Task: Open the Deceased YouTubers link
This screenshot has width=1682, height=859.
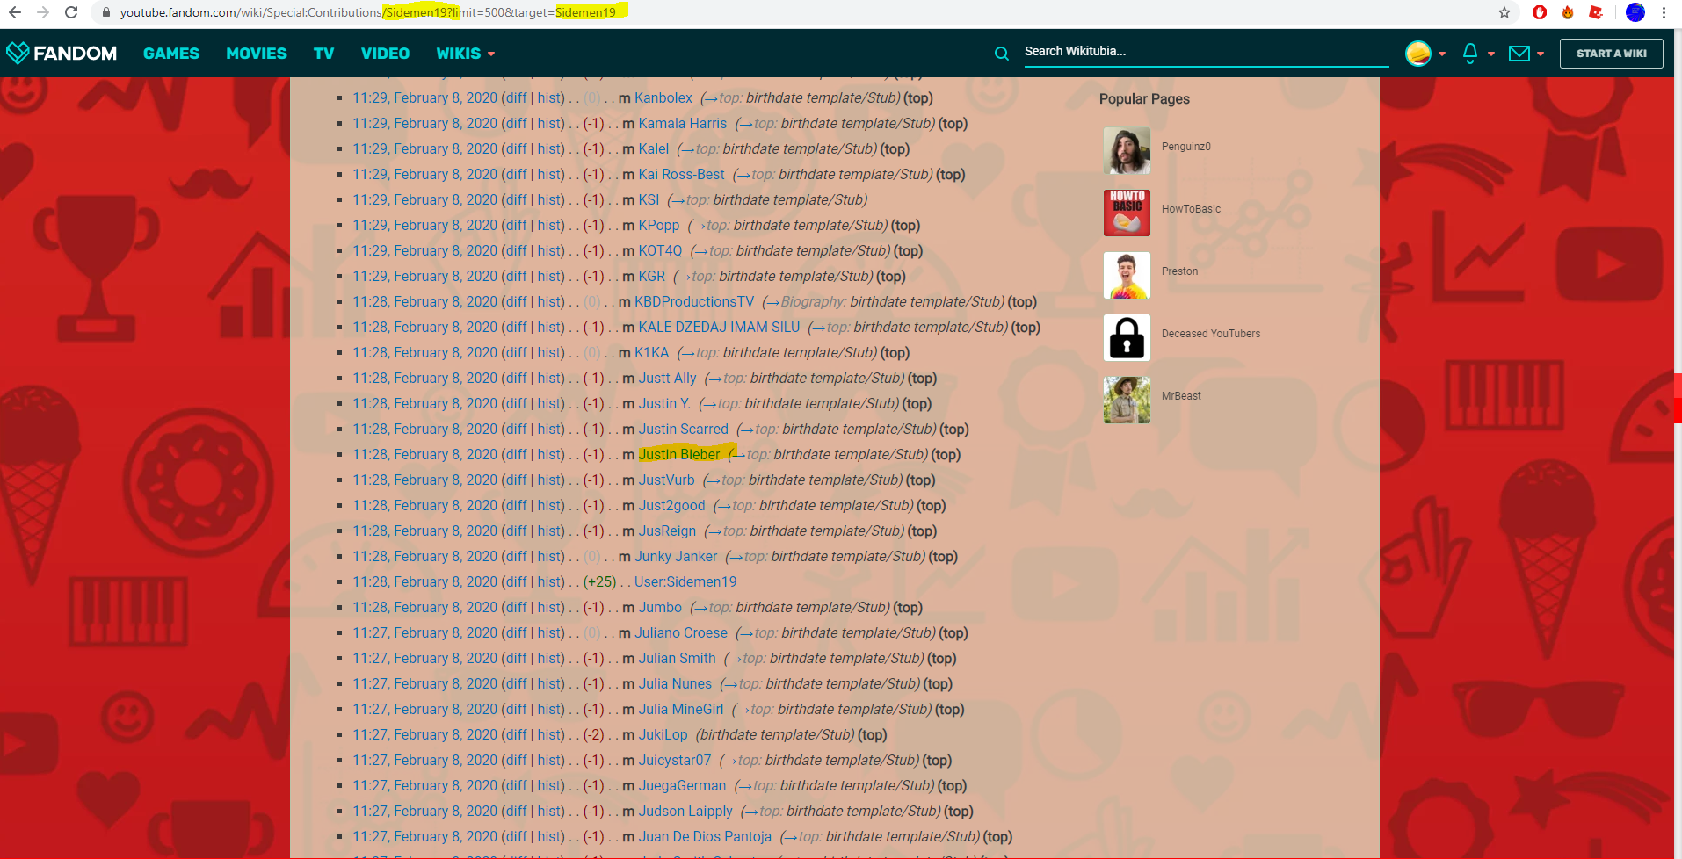Action: 1210,334
